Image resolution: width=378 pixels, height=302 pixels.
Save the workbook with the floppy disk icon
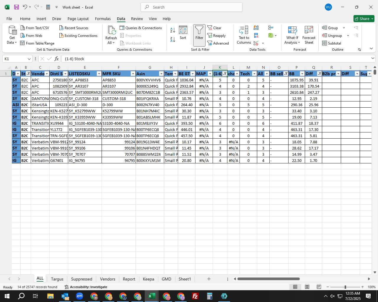click(x=17, y=7)
